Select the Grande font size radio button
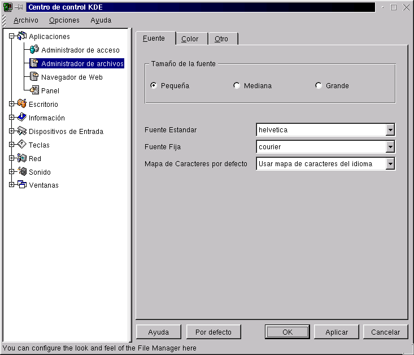 click(x=319, y=86)
